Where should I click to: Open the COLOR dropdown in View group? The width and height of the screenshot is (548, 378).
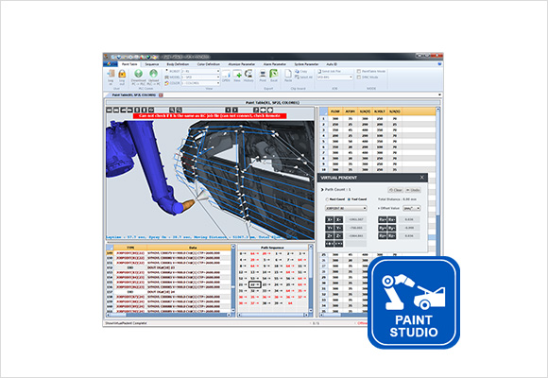click(x=200, y=83)
